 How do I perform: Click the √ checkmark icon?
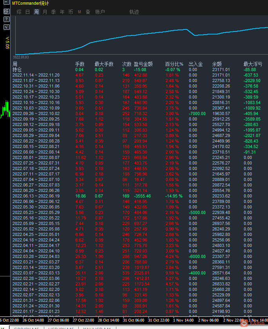pyautogui.click(x=7, y=27)
